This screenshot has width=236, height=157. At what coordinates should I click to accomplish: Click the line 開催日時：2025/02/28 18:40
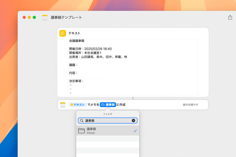click(x=90, y=49)
